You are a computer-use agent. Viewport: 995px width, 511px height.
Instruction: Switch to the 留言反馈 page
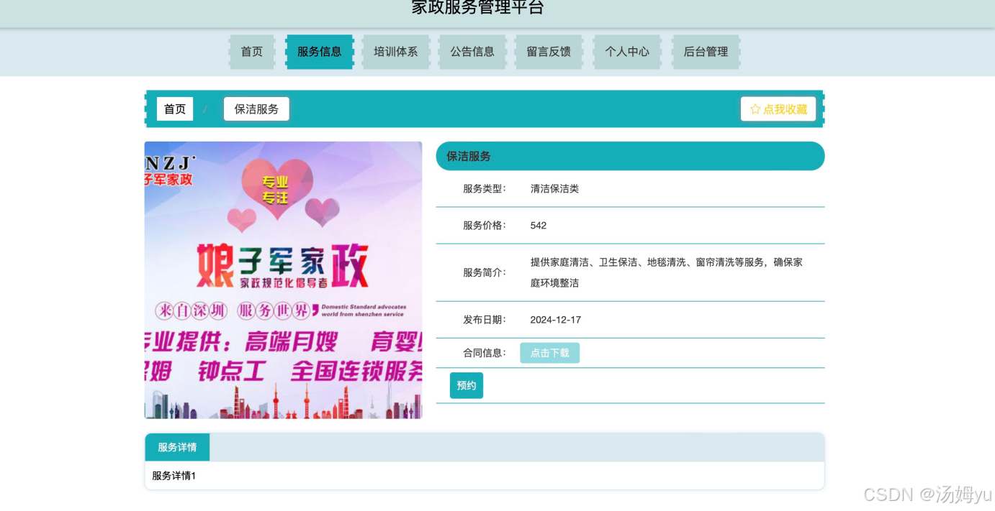tap(549, 52)
